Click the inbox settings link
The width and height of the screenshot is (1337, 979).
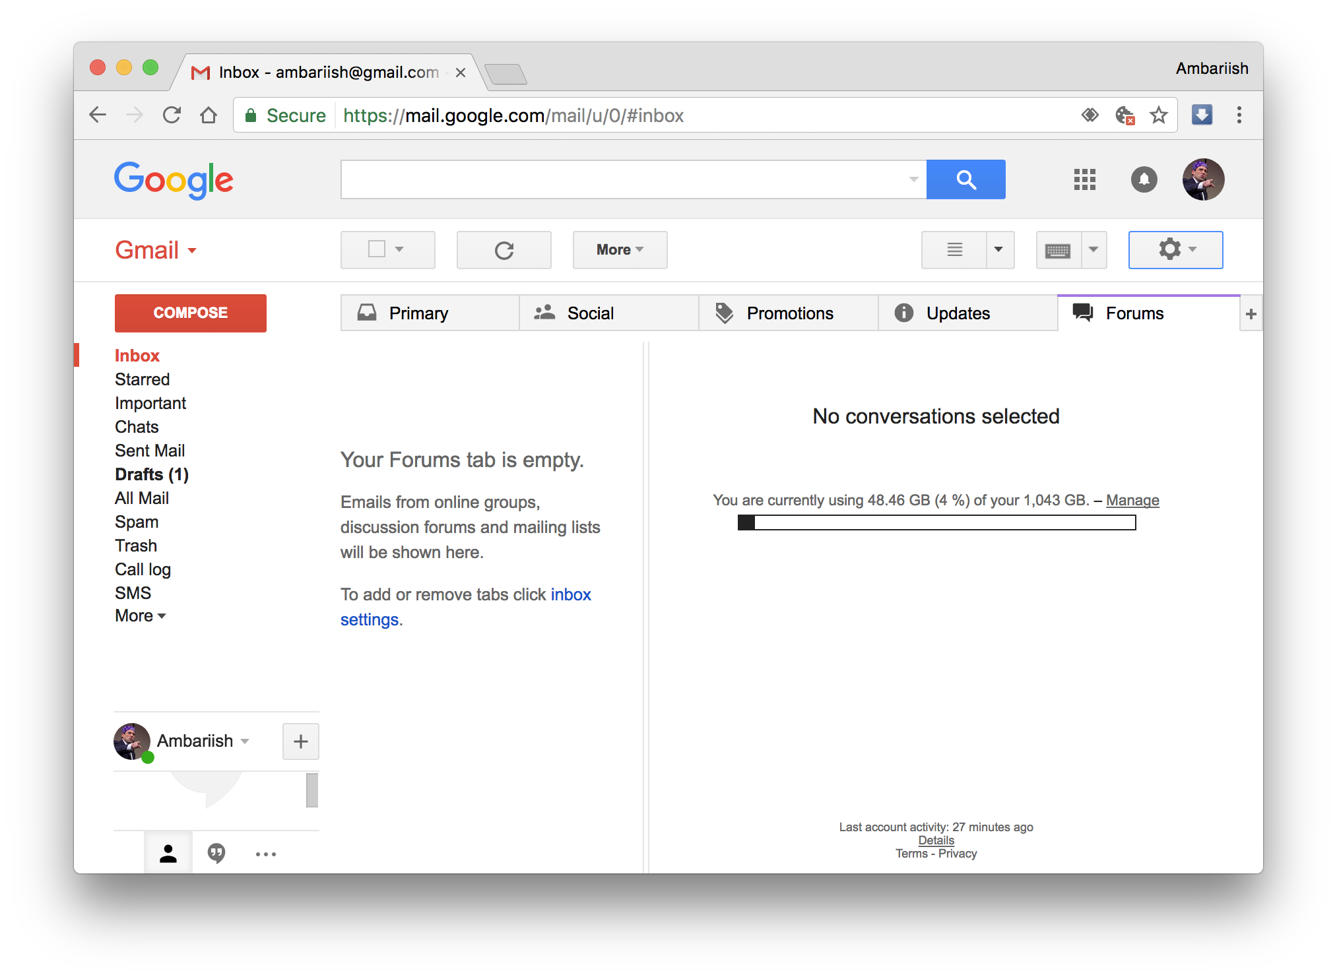pos(368,619)
